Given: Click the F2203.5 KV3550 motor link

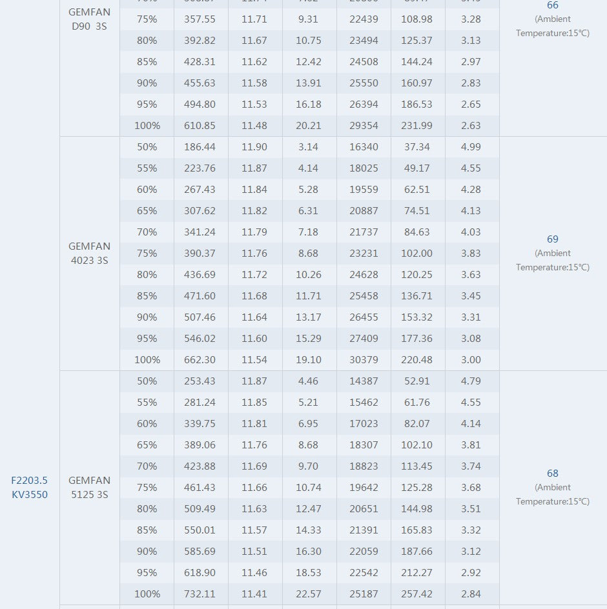Looking at the screenshot, I should click(30, 487).
